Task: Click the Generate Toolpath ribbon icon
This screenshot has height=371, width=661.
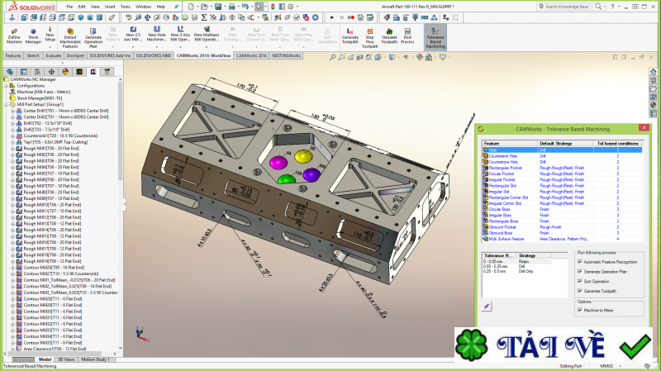Action: click(x=350, y=34)
